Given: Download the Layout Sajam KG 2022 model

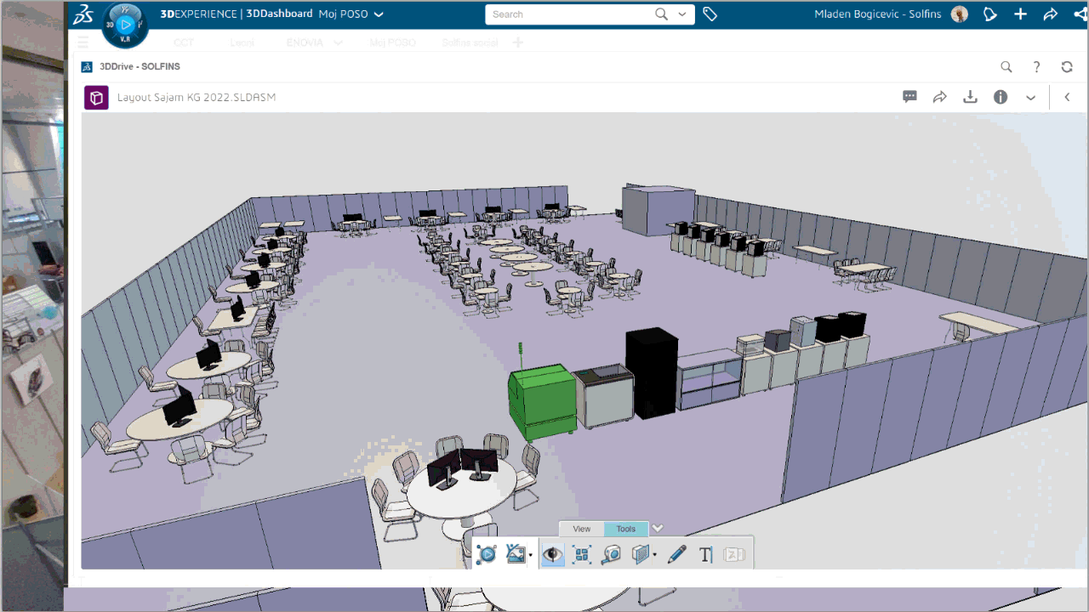Looking at the screenshot, I should (x=970, y=97).
